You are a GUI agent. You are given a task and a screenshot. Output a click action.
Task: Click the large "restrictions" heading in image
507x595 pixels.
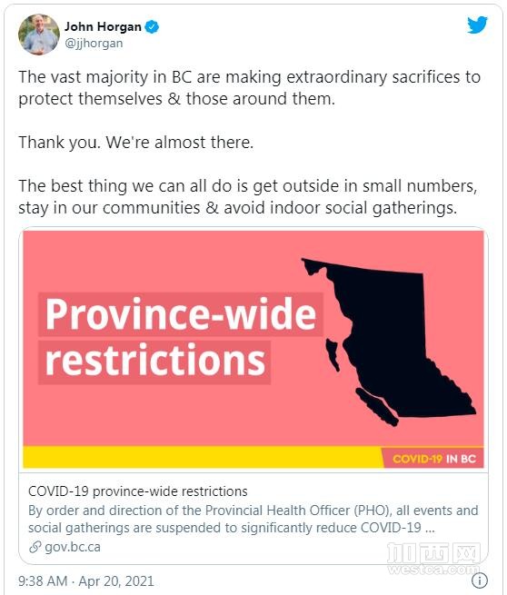tap(154, 361)
